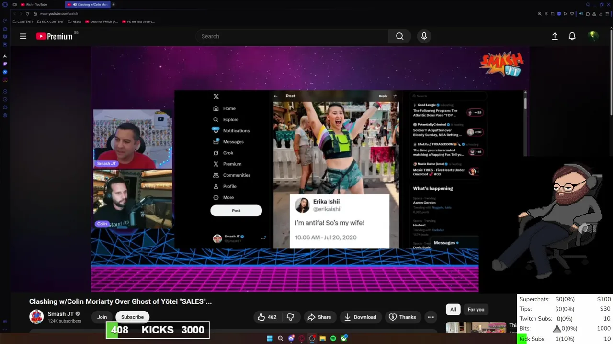This screenshot has height=344, width=613.
Task: Open Spotify from the taskbar
Action: coord(333,339)
